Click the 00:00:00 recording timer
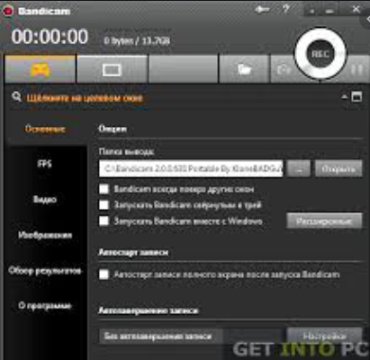 (x=50, y=37)
